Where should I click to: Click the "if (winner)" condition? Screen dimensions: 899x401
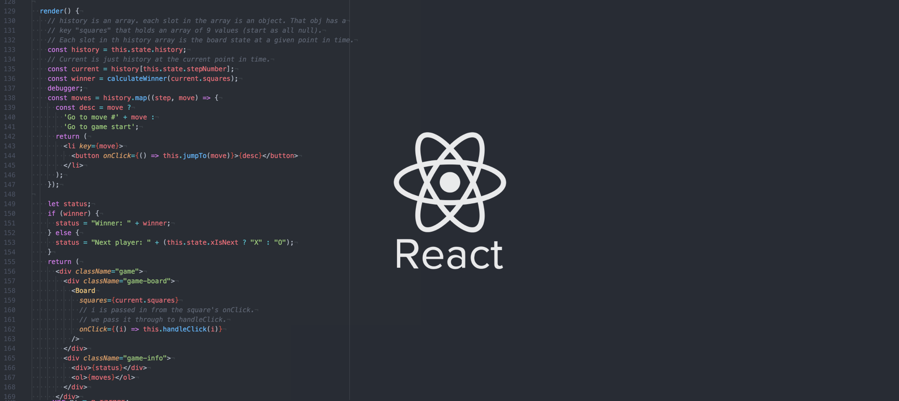(69, 214)
